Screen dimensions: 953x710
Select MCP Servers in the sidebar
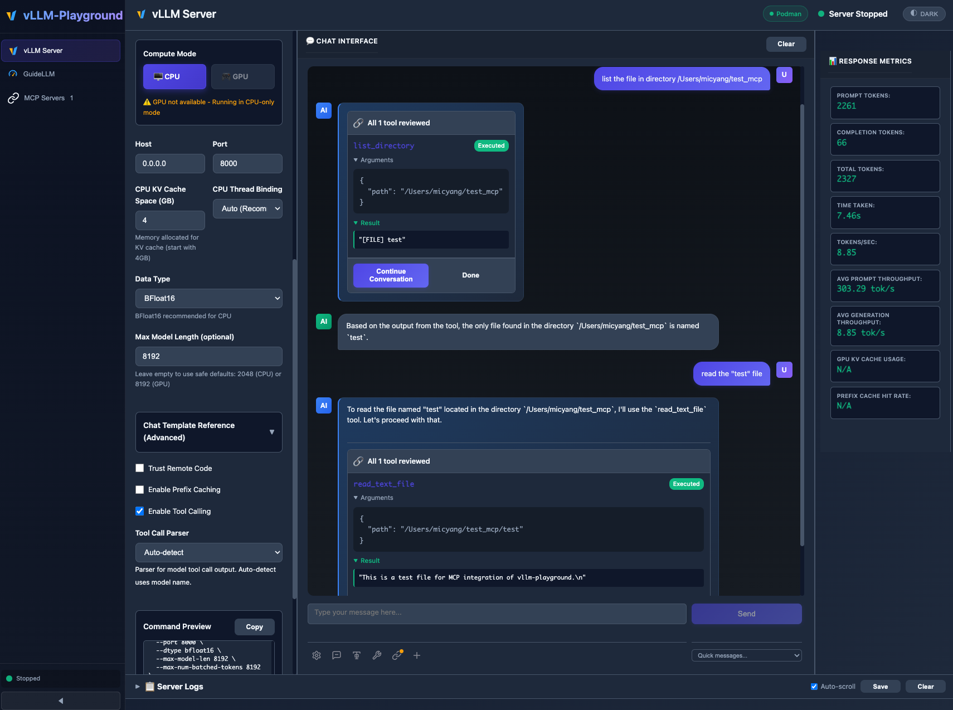click(x=46, y=98)
